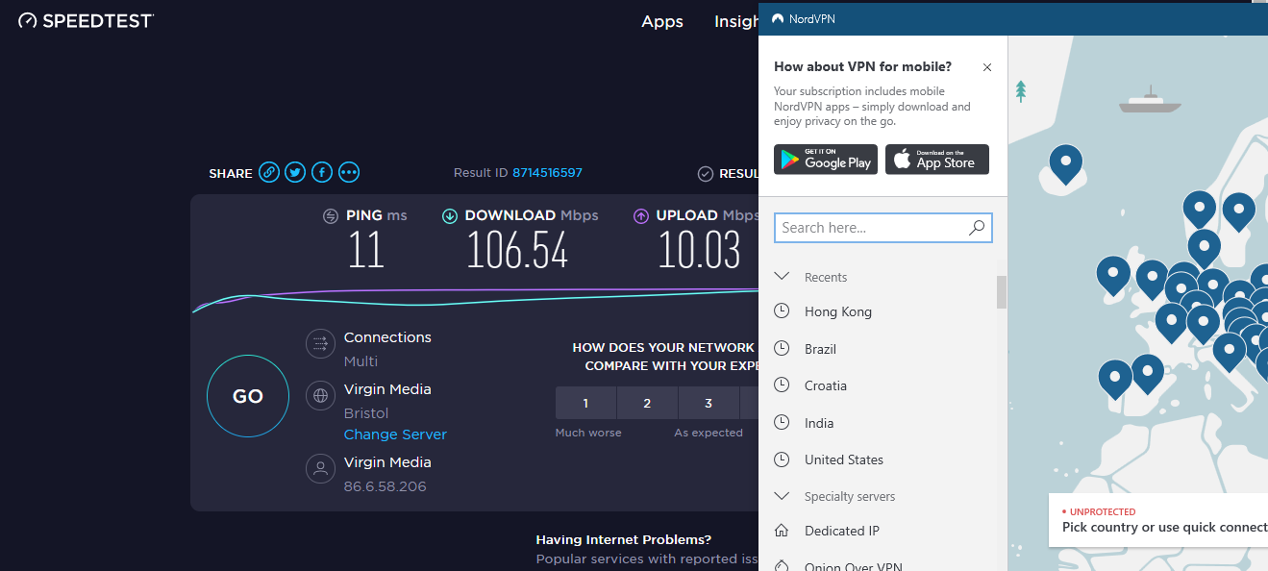1268x571 pixels.
Task: Start the test with GO button
Action: click(248, 396)
